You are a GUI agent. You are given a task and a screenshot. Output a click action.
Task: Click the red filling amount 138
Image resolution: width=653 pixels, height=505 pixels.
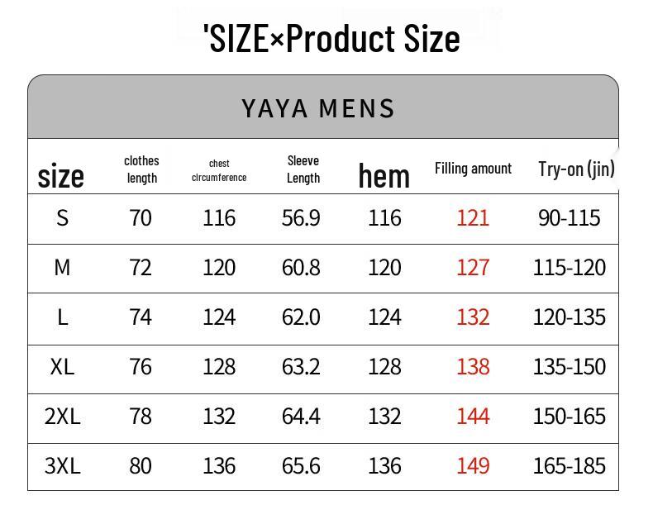tap(473, 367)
